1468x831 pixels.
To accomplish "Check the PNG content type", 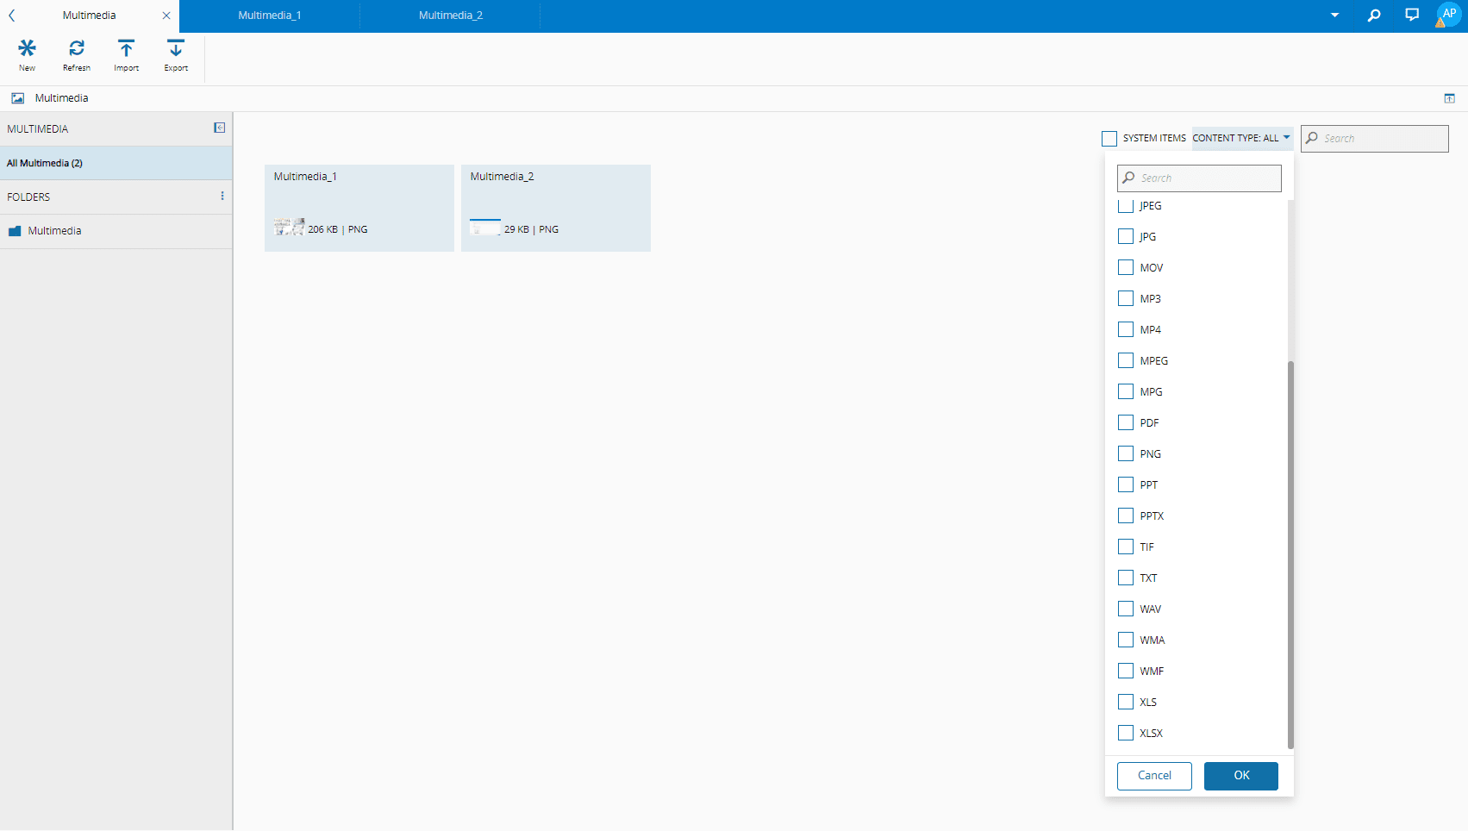I will point(1126,453).
